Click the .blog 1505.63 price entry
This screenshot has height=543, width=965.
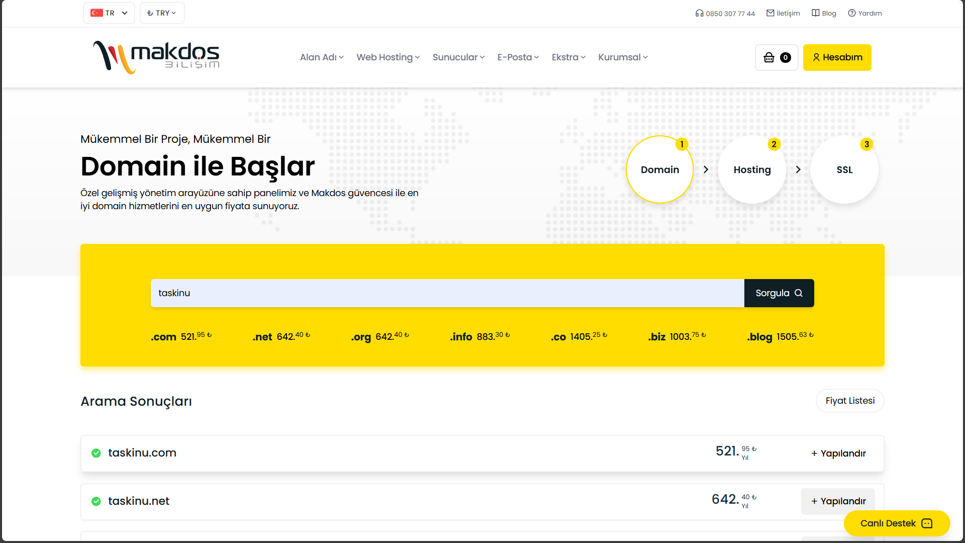tap(780, 336)
